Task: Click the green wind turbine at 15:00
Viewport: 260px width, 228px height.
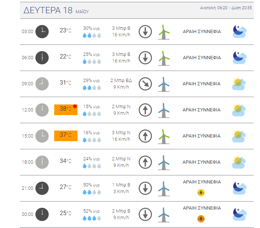Action: tap(164, 136)
